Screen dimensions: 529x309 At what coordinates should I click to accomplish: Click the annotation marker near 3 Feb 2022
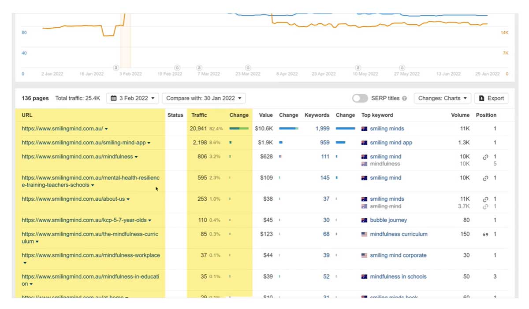point(116,68)
